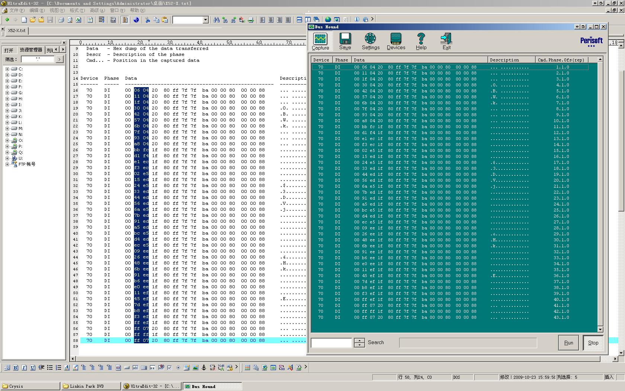Click the Anchor icon in HTML toolbar

[x=204, y=368]
